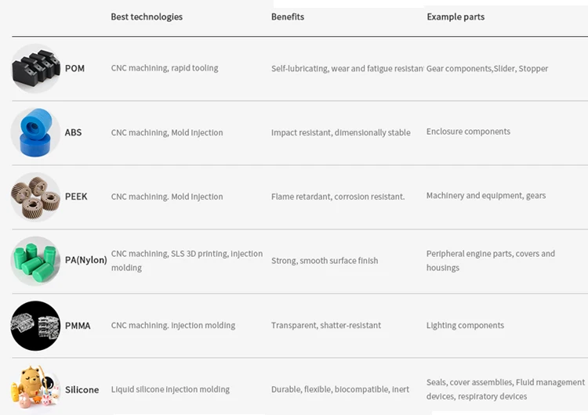This screenshot has width=588, height=415.
Task: Click the POM material name
Action: (74, 69)
